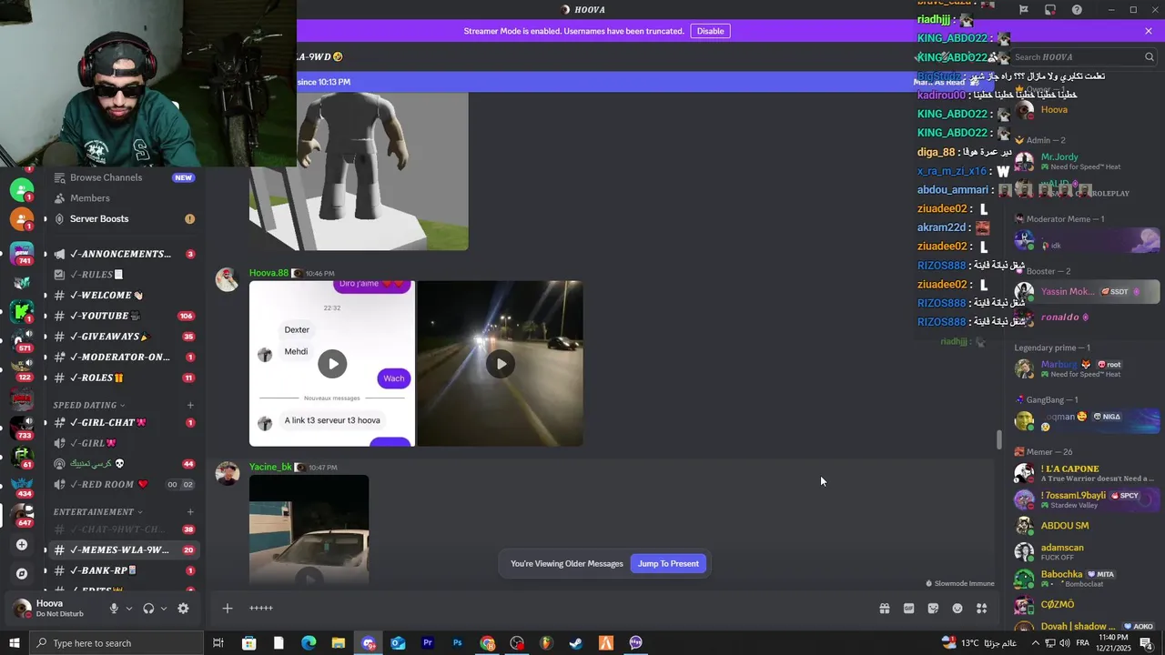
Task: Open member Mr.Jordy in member list
Action: (x=1087, y=162)
